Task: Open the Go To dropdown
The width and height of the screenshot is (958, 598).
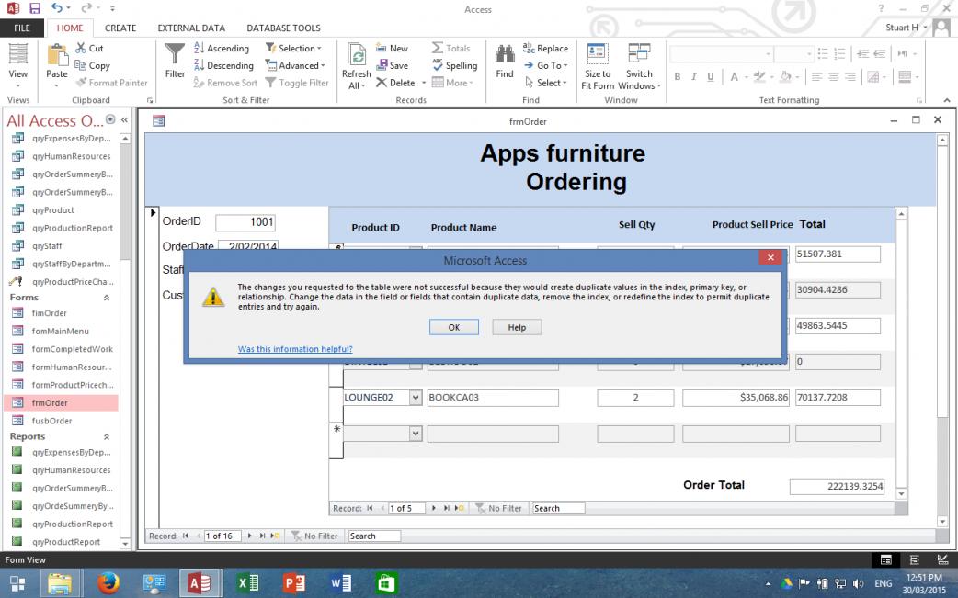Action: [546, 65]
